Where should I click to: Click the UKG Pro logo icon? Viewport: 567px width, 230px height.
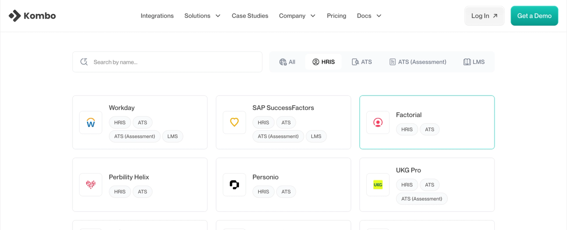[378, 185]
